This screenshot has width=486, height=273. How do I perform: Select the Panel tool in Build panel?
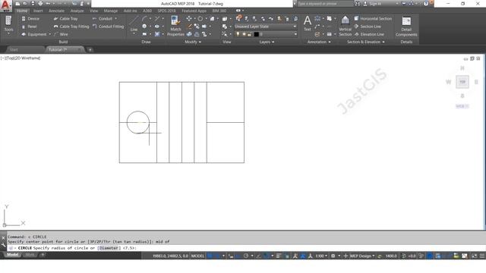pos(29,27)
